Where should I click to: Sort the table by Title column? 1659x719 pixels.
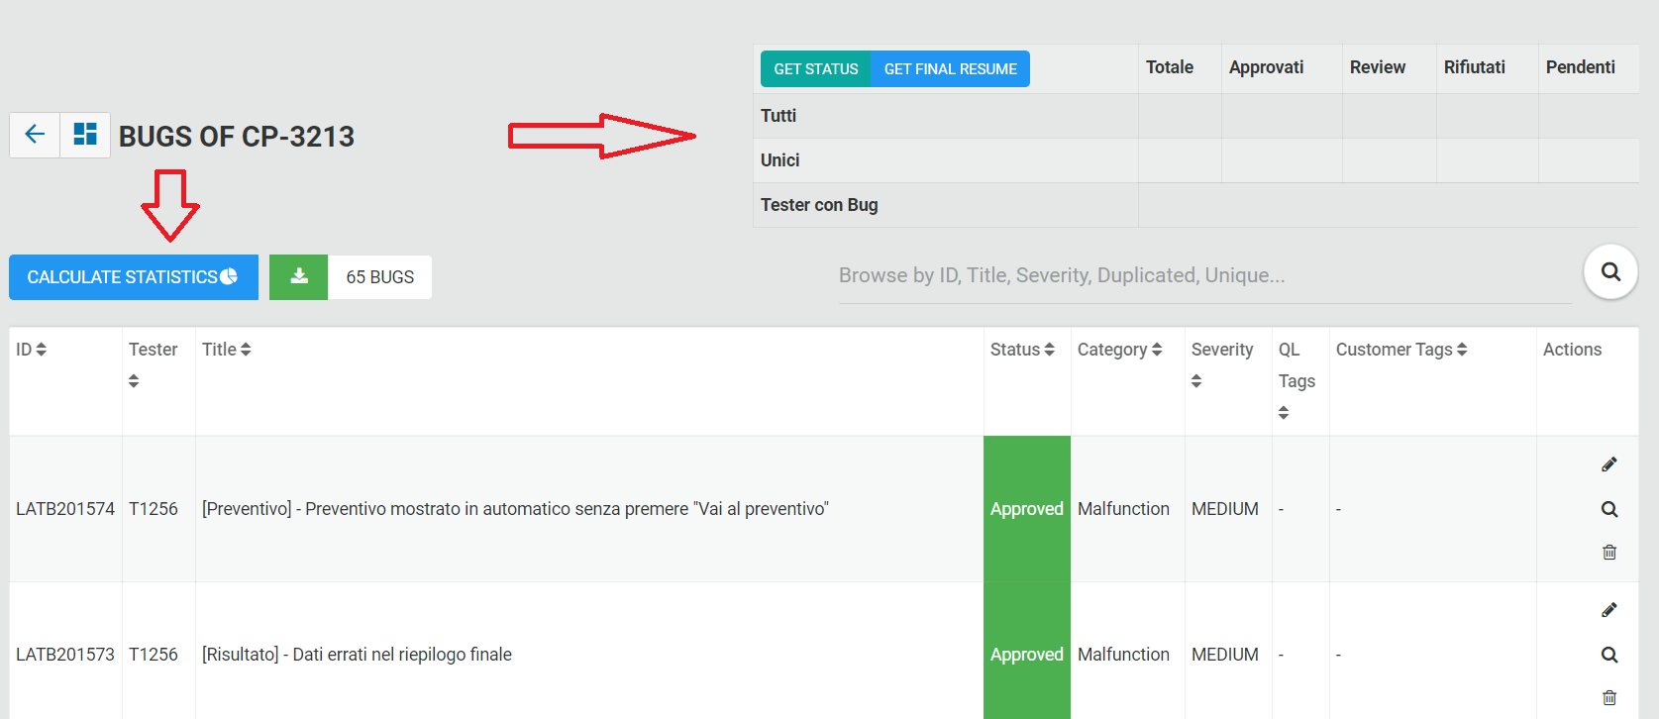point(227,350)
